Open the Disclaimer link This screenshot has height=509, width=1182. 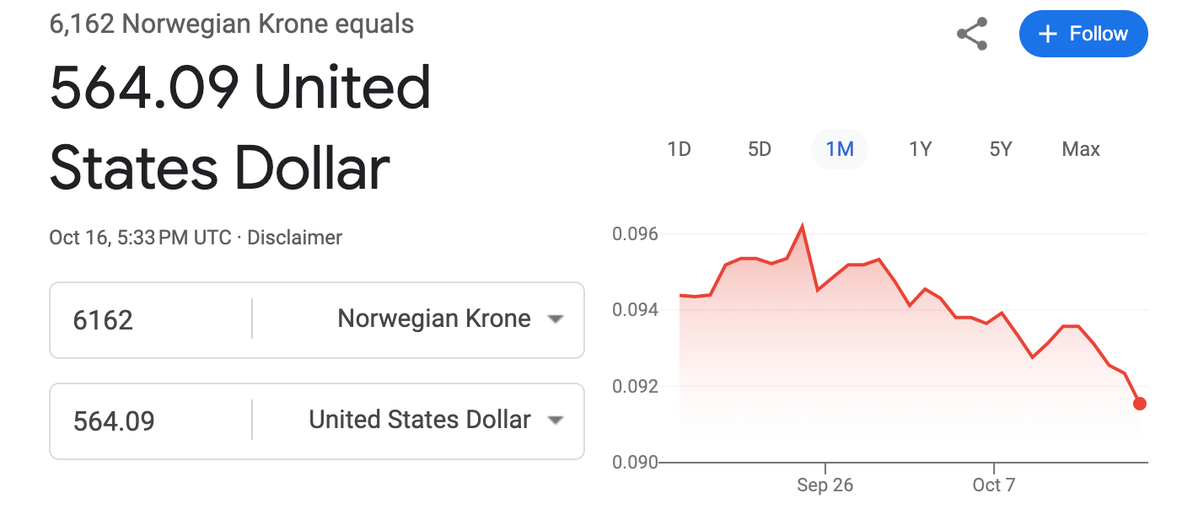(295, 238)
